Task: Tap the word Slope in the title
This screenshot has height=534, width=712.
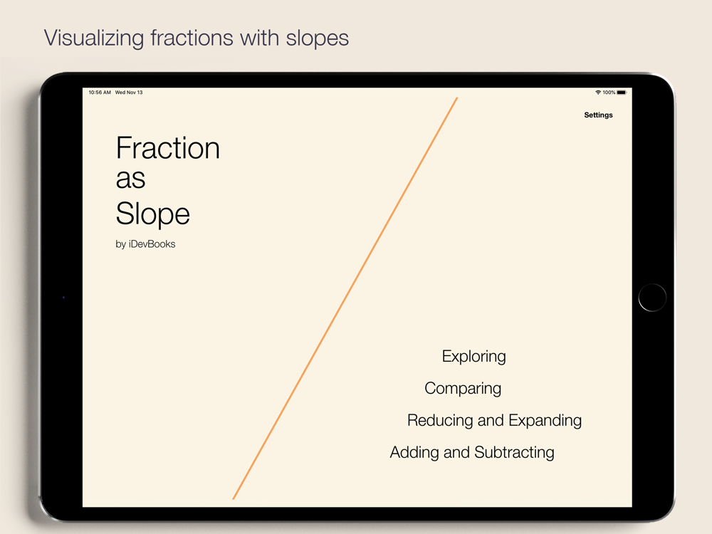Action: [153, 214]
